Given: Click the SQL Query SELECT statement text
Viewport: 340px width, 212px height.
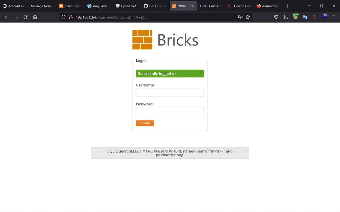Looking at the screenshot, I should pyautogui.click(x=170, y=153).
